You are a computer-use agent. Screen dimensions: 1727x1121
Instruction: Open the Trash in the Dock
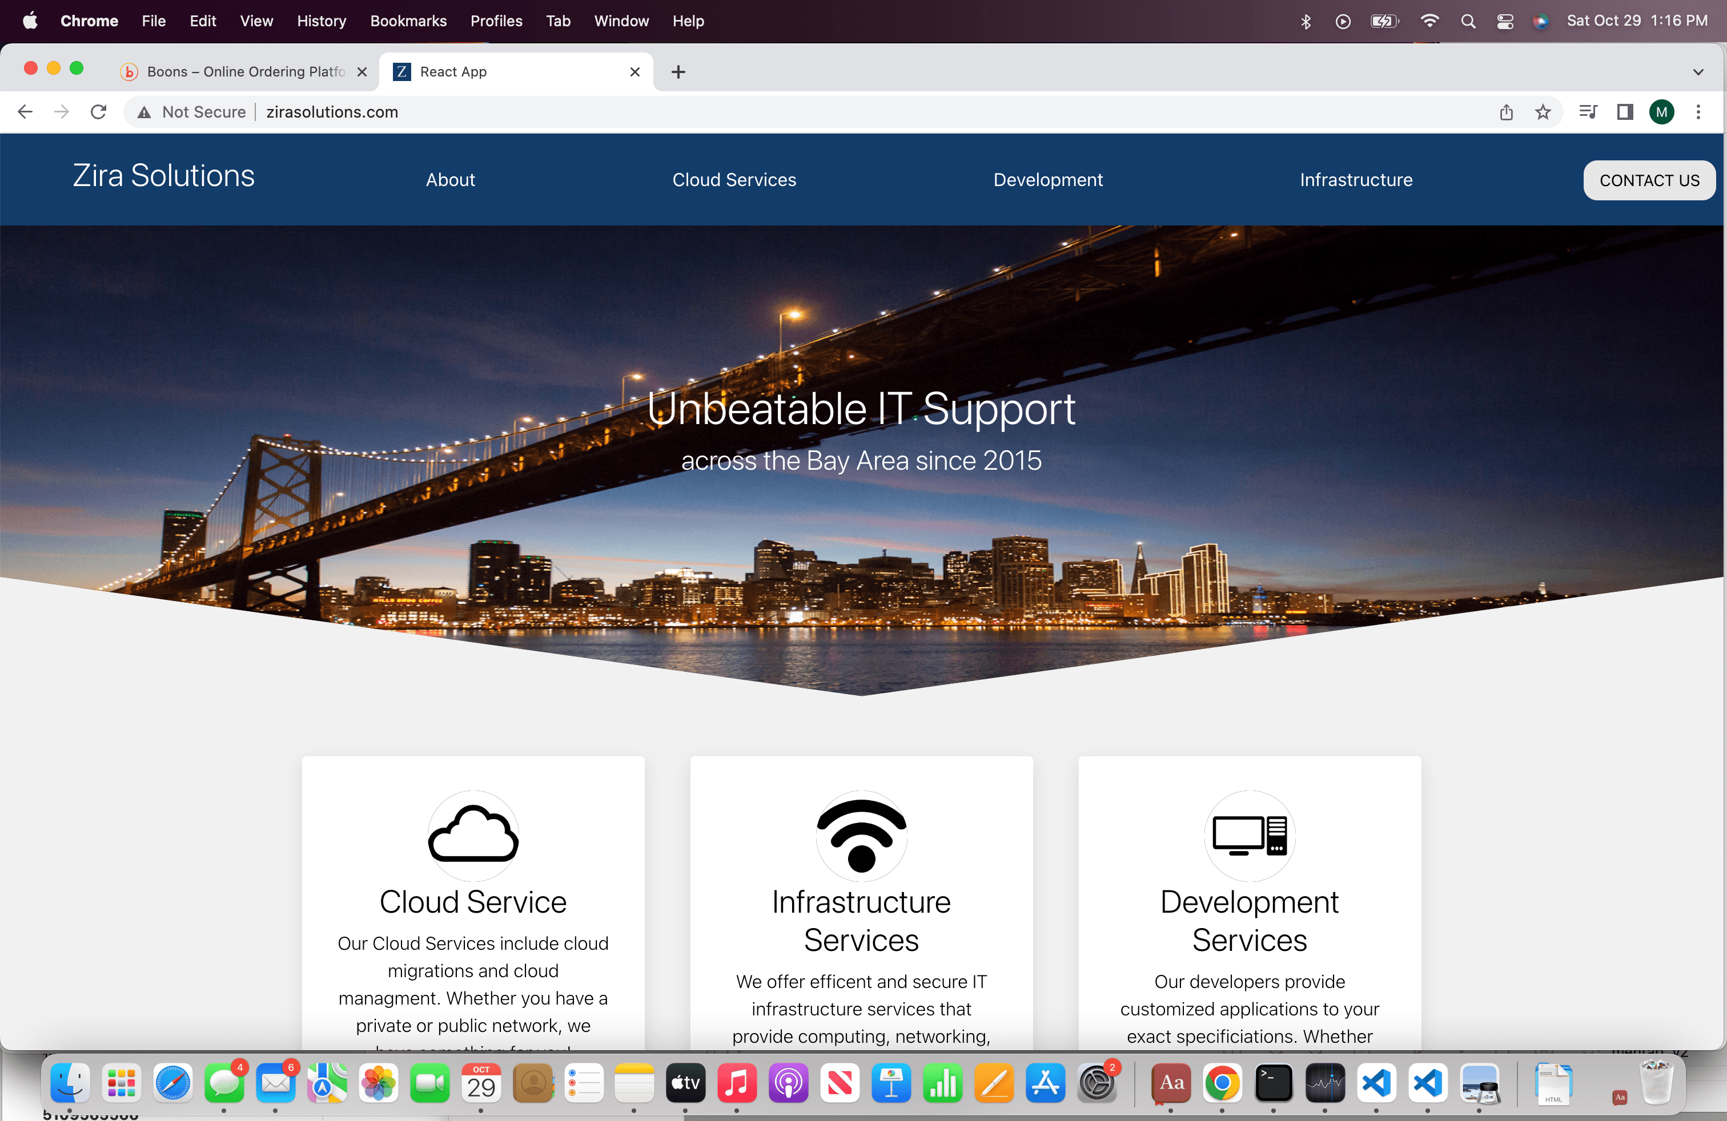point(1657,1083)
